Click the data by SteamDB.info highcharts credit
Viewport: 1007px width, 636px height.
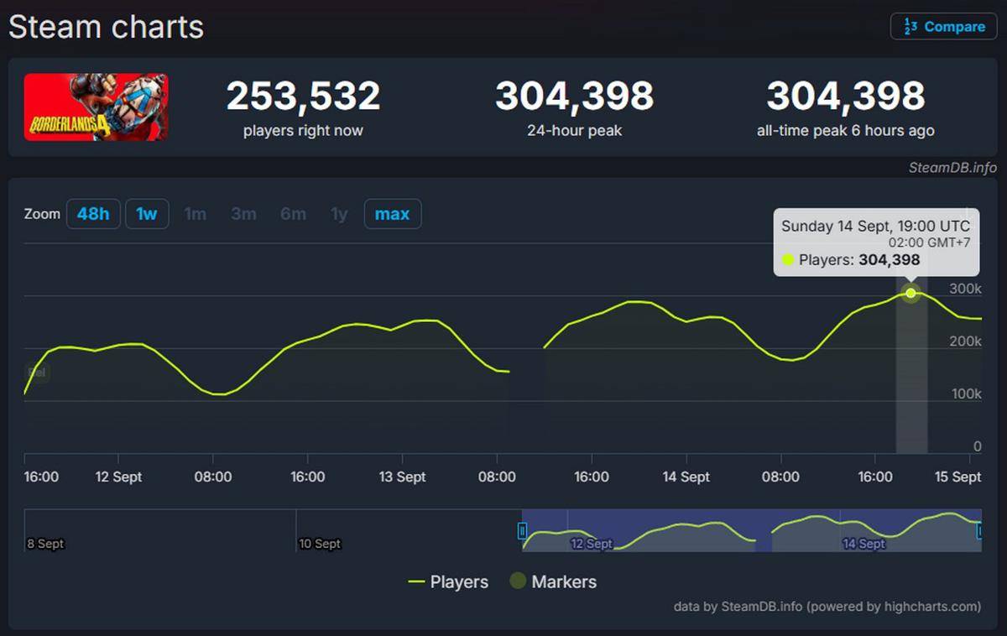[827, 606]
